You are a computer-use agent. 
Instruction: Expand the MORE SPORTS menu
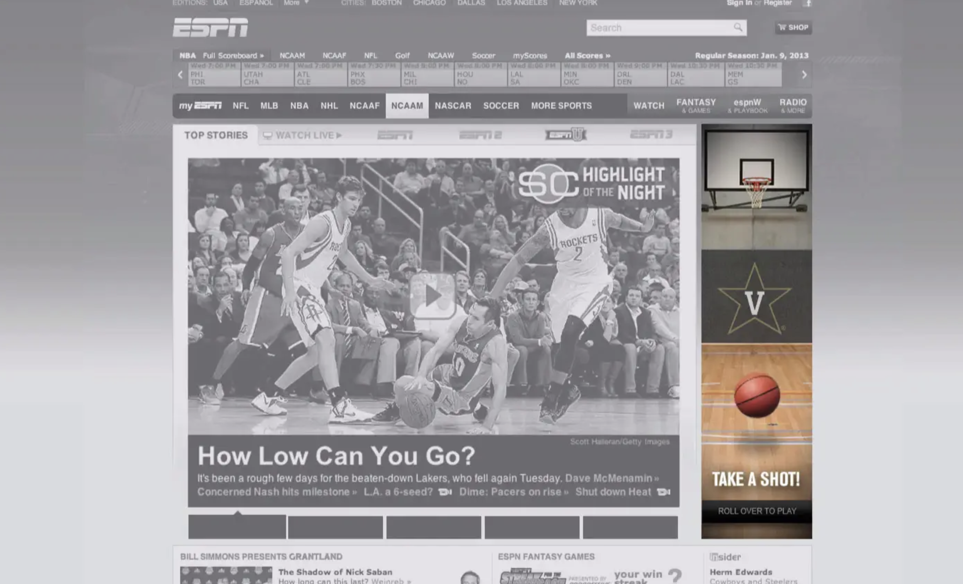coord(561,106)
